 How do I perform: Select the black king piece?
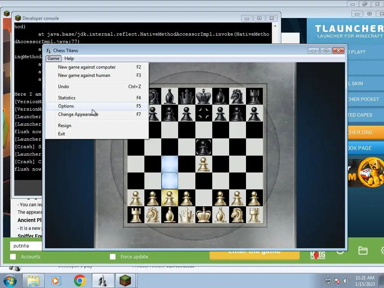204,96
